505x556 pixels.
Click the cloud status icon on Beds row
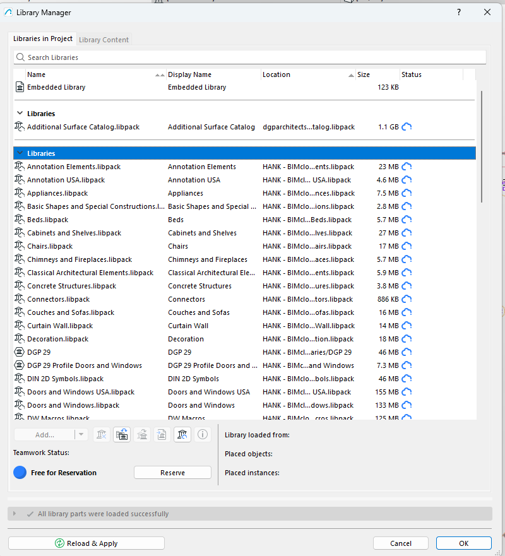pyautogui.click(x=407, y=220)
